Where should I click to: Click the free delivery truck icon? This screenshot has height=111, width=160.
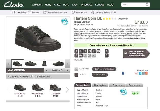coord(14,12)
